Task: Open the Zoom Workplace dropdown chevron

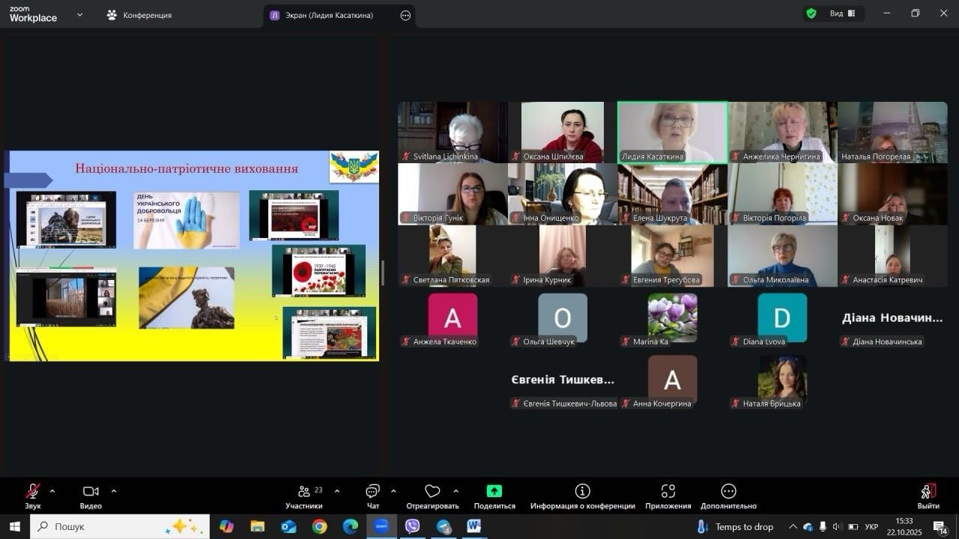Action: pyautogui.click(x=80, y=14)
